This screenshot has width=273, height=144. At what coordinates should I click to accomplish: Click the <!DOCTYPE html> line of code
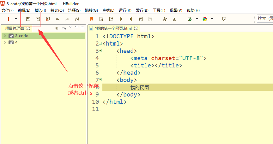point(129,36)
